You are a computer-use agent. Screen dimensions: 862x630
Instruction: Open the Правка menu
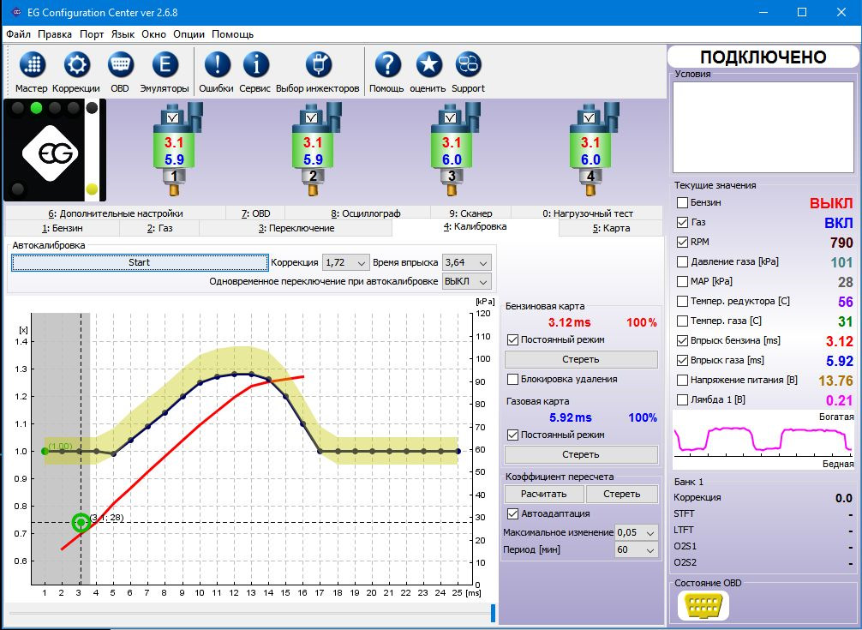55,34
